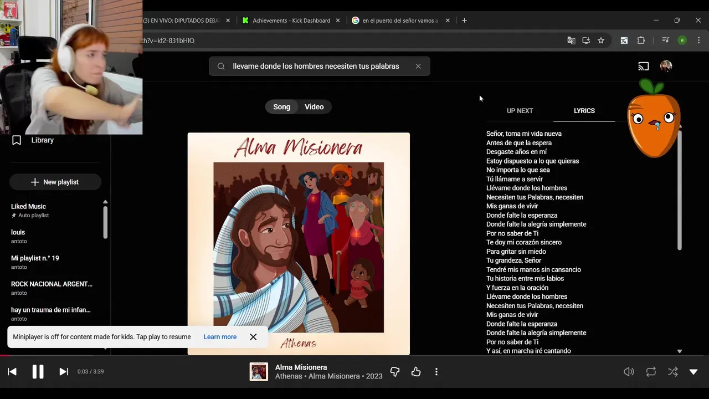Image resolution: width=709 pixels, height=399 pixels.
Task: Open Athenas artist link in player bar
Action: pos(289,376)
